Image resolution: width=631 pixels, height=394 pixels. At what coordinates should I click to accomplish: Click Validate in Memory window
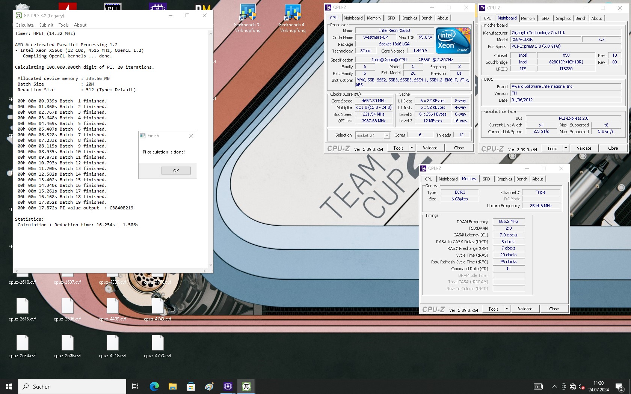point(525,309)
